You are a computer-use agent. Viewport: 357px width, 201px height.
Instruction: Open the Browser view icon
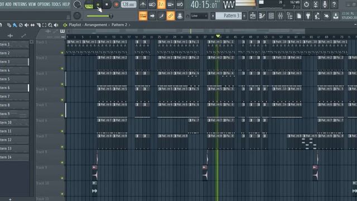tap(290, 16)
